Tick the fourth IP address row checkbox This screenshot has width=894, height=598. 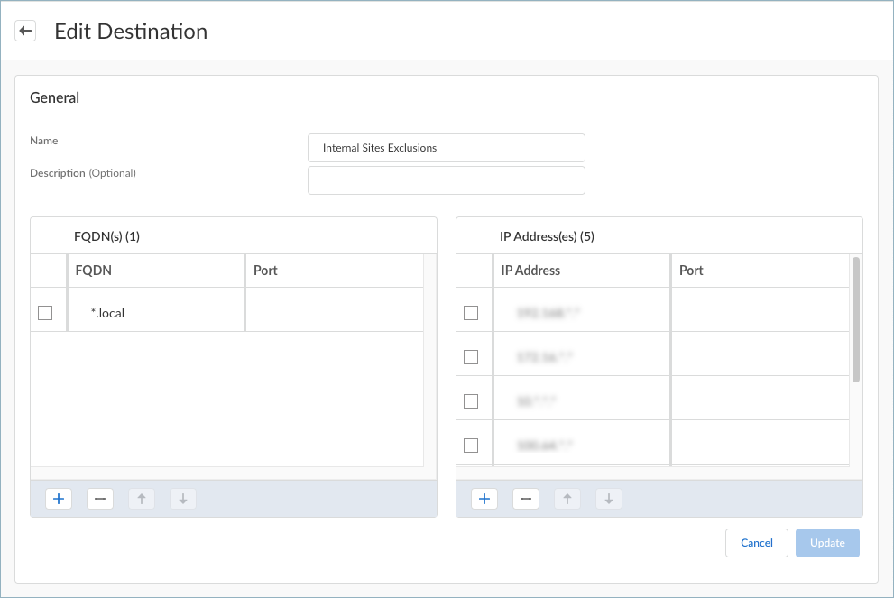point(471,446)
